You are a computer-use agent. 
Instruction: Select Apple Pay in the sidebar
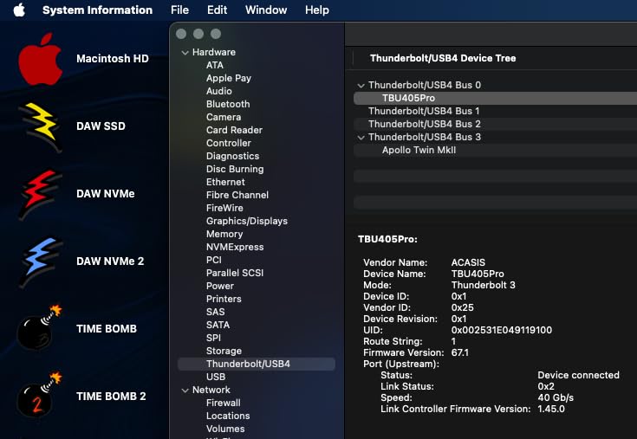229,78
